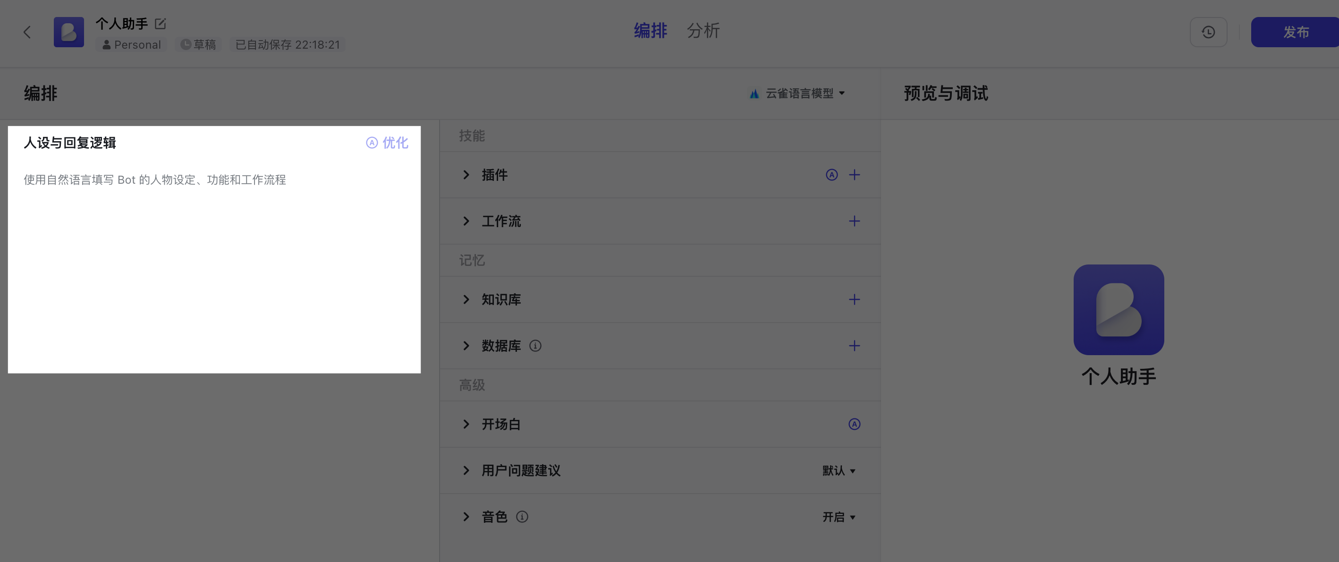Open the version history clock icon

point(1208,32)
